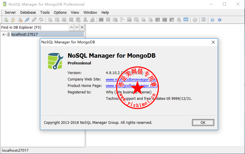Screen dimensions: 245x154
Task: Click the database export arrow icon
Action: coord(144,20)
